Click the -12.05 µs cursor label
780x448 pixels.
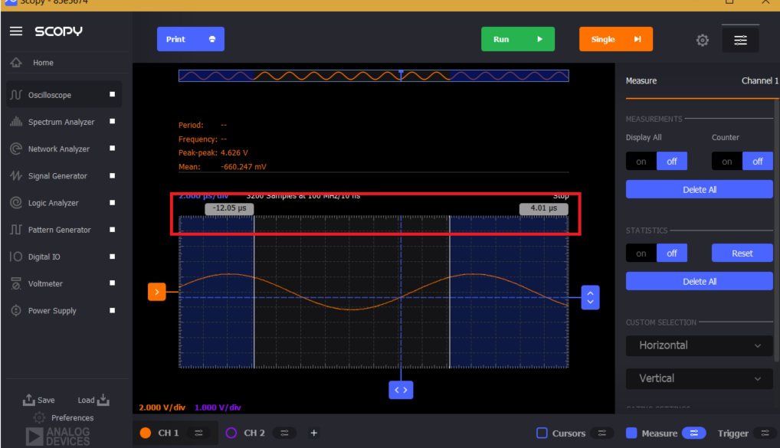point(229,208)
